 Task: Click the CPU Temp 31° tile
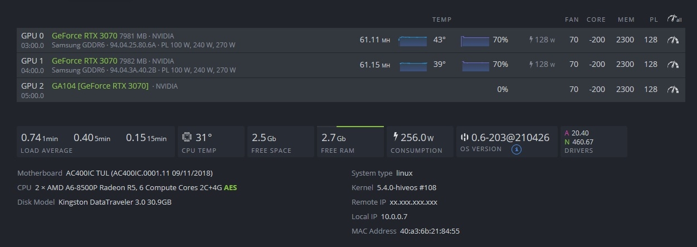coord(211,142)
